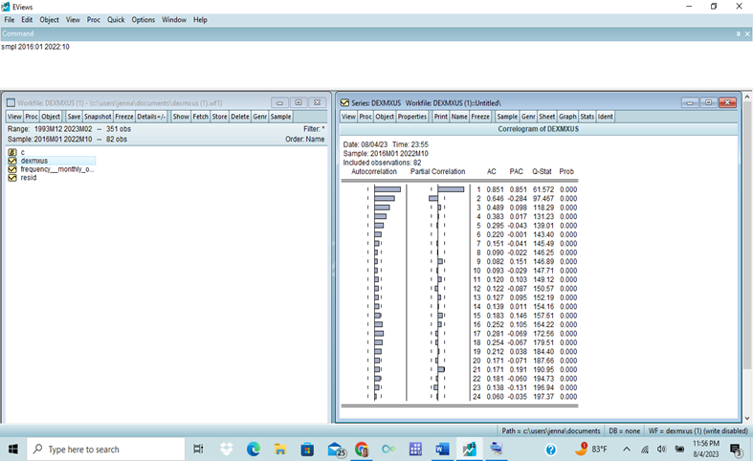Click the Proc menu in menu bar
The width and height of the screenshot is (753, 461).
(x=94, y=20)
